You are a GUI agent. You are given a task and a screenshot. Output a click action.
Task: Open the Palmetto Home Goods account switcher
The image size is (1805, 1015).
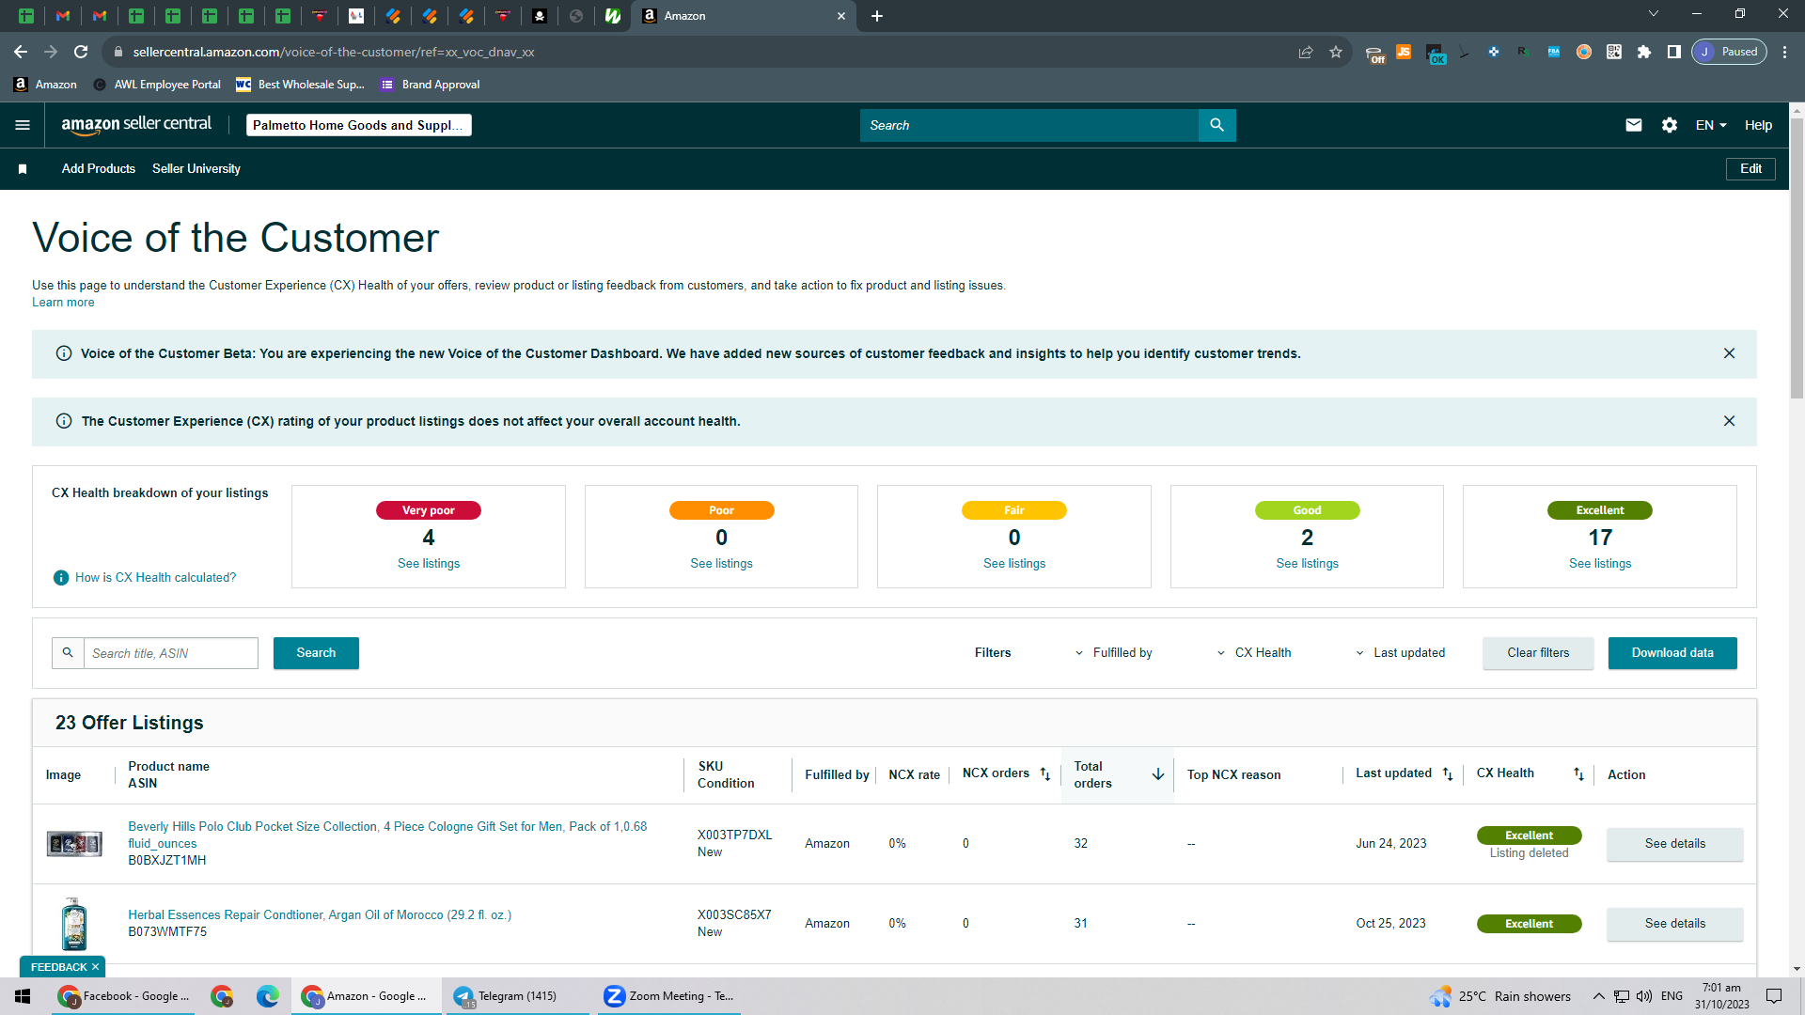point(359,125)
